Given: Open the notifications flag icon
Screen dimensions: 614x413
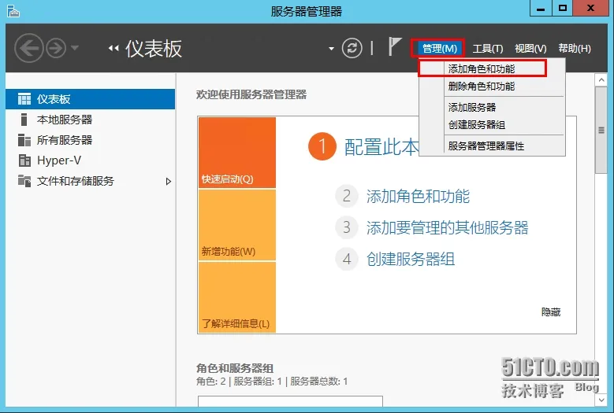Looking at the screenshot, I should click(394, 46).
